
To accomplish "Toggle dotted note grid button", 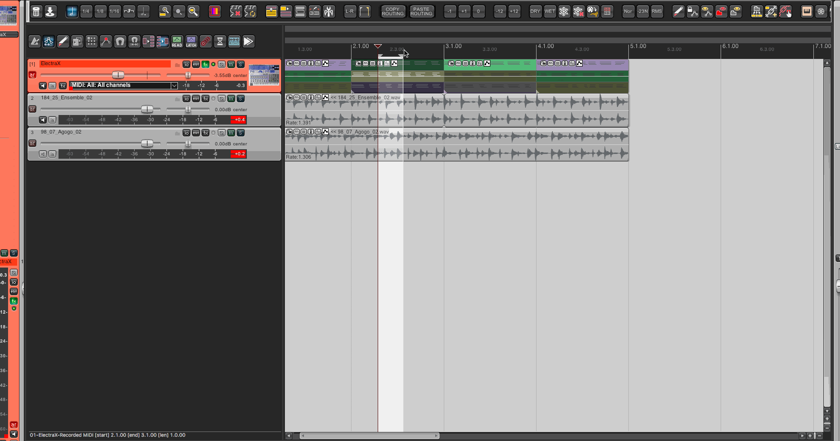I will (143, 11).
